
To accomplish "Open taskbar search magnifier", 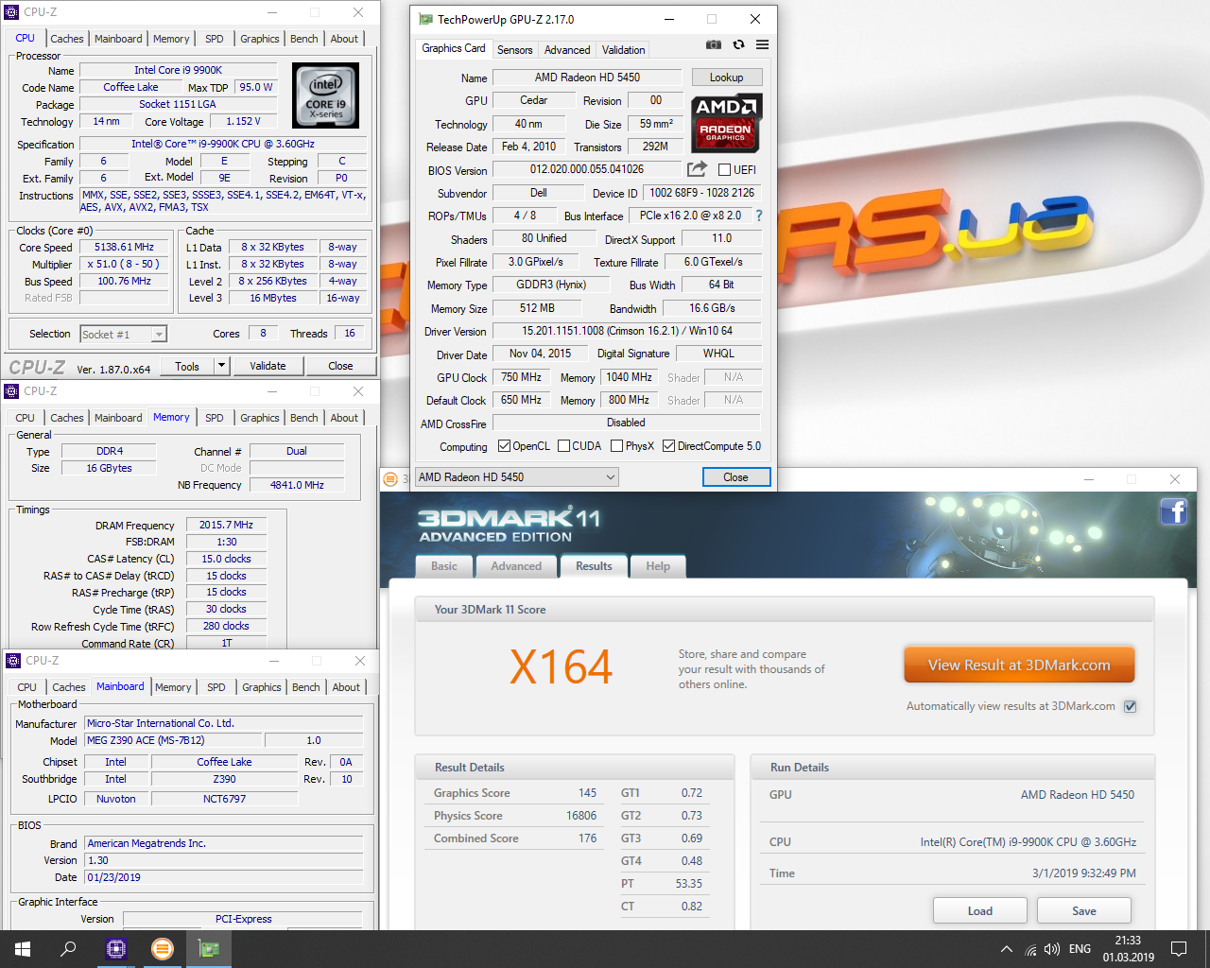I will pos(68,949).
